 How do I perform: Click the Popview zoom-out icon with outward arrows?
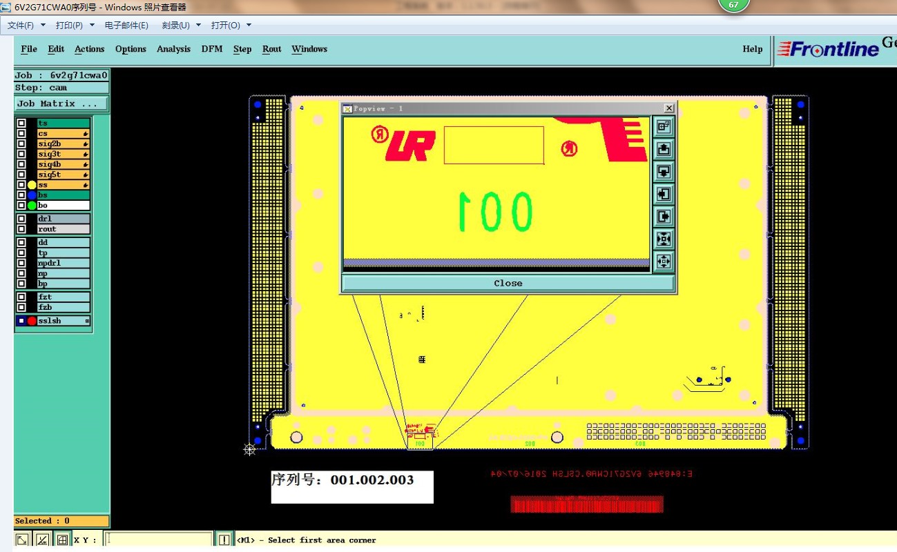coord(664,262)
